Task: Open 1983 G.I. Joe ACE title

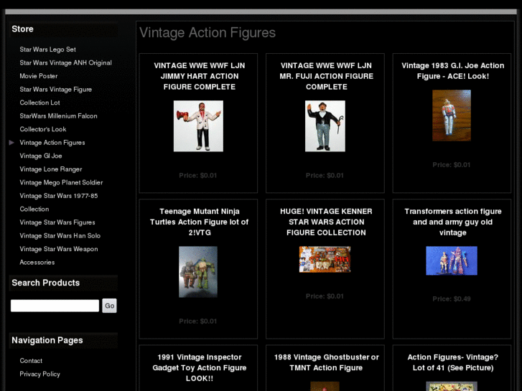Action: 453,71
